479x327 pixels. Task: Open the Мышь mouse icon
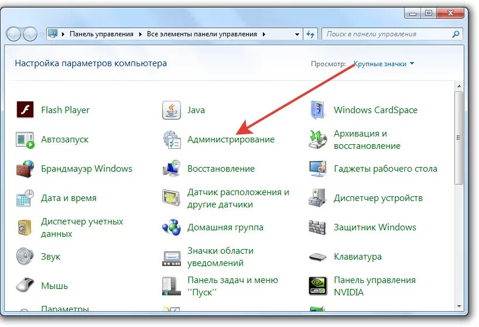pos(25,285)
